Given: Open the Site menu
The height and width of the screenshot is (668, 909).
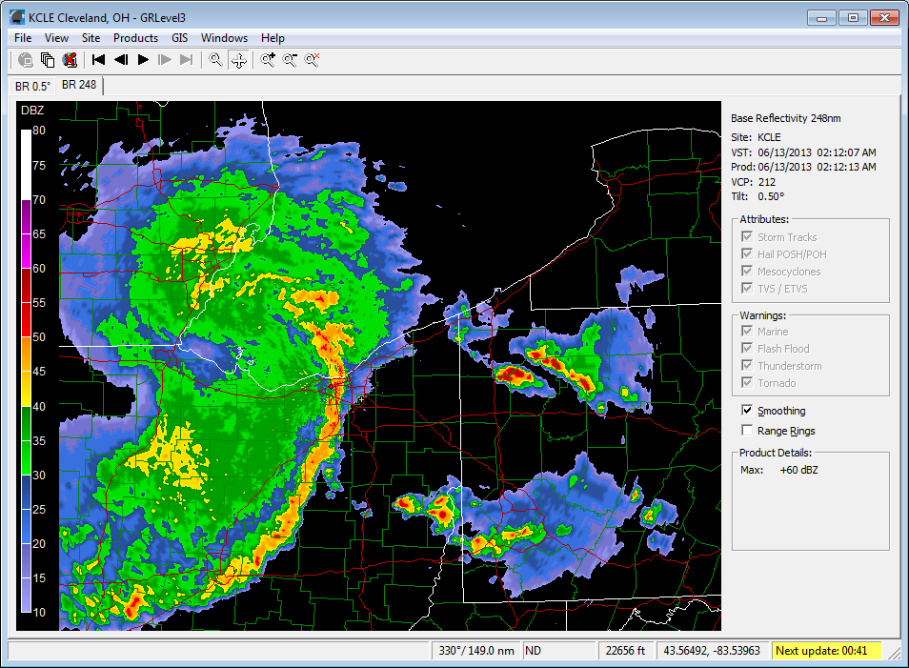Looking at the screenshot, I should pyautogui.click(x=91, y=38).
